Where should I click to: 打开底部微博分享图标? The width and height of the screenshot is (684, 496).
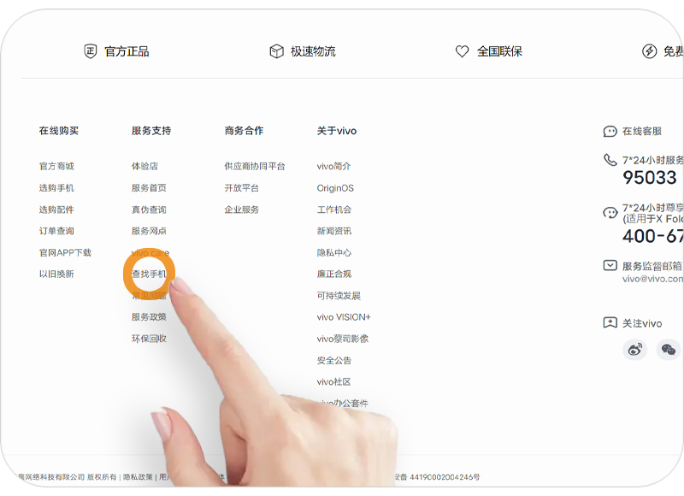[633, 351]
